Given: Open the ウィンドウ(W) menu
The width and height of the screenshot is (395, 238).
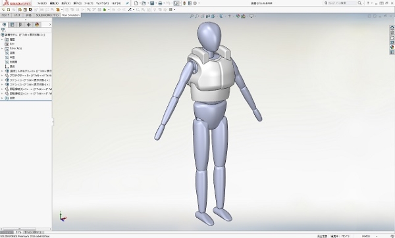Looking at the screenshot, I should pyautogui.click(x=102, y=3).
